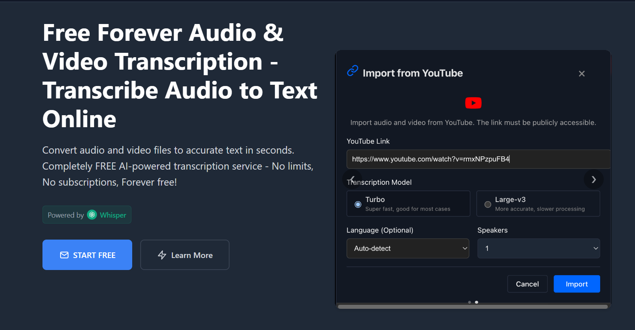Image resolution: width=635 pixels, height=330 pixels.
Task: Close the Import from YouTube dialog
Action: pyautogui.click(x=582, y=74)
